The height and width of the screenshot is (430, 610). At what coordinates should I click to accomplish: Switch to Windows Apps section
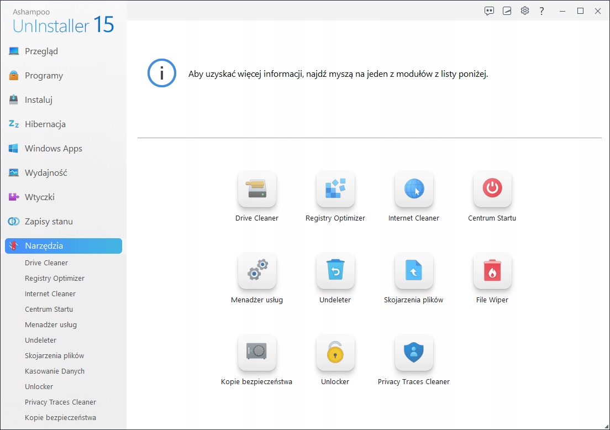(x=53, y=149)
